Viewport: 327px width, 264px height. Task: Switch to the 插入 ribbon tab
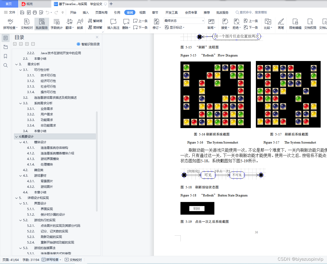pyautogui.click(x=86, y=12)
